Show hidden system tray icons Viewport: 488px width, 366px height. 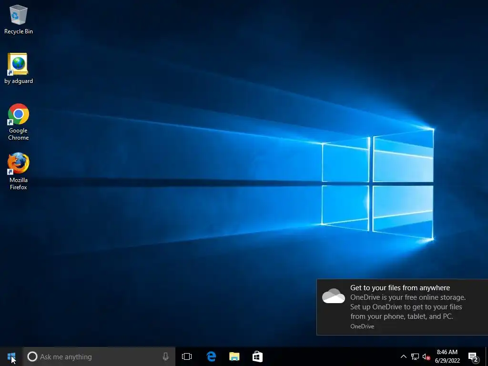click(x=403, y=356)
